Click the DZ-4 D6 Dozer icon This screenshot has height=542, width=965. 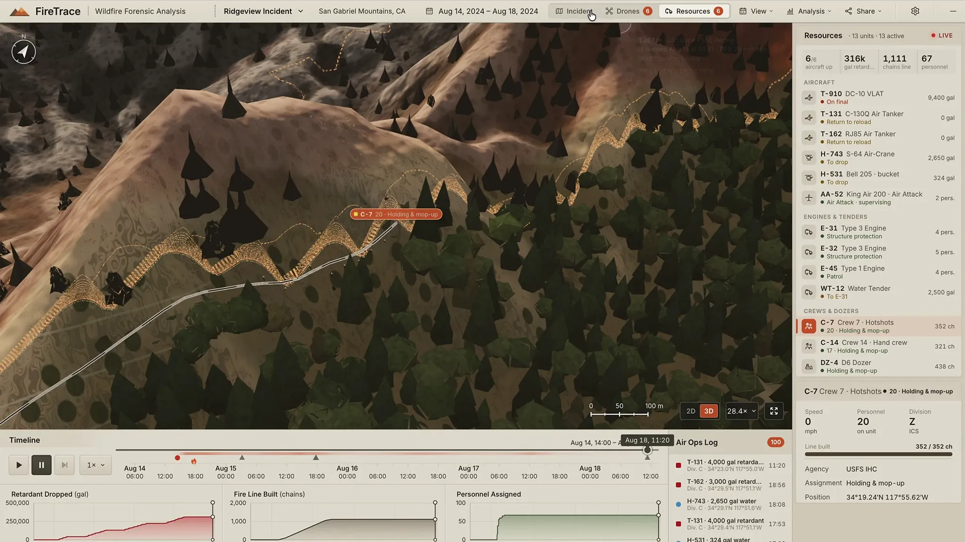pyautogui.click(x=809, y=367)
